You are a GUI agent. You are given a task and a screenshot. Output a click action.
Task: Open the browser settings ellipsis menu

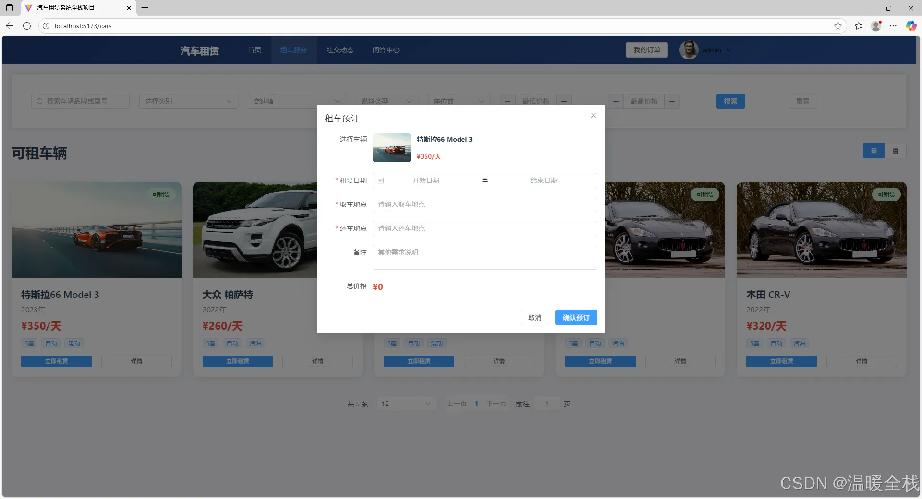click(893, 26)
